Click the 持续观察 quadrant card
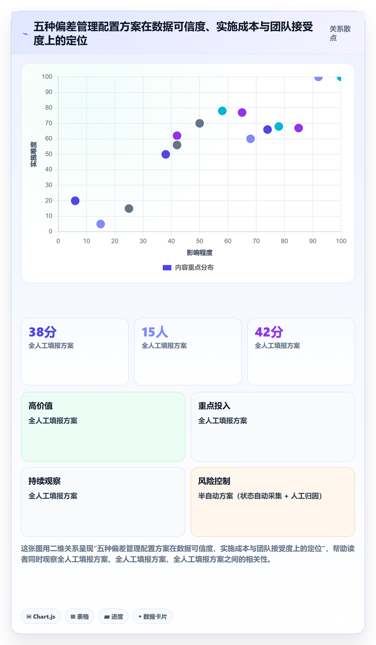 click(x=103, y=502)
